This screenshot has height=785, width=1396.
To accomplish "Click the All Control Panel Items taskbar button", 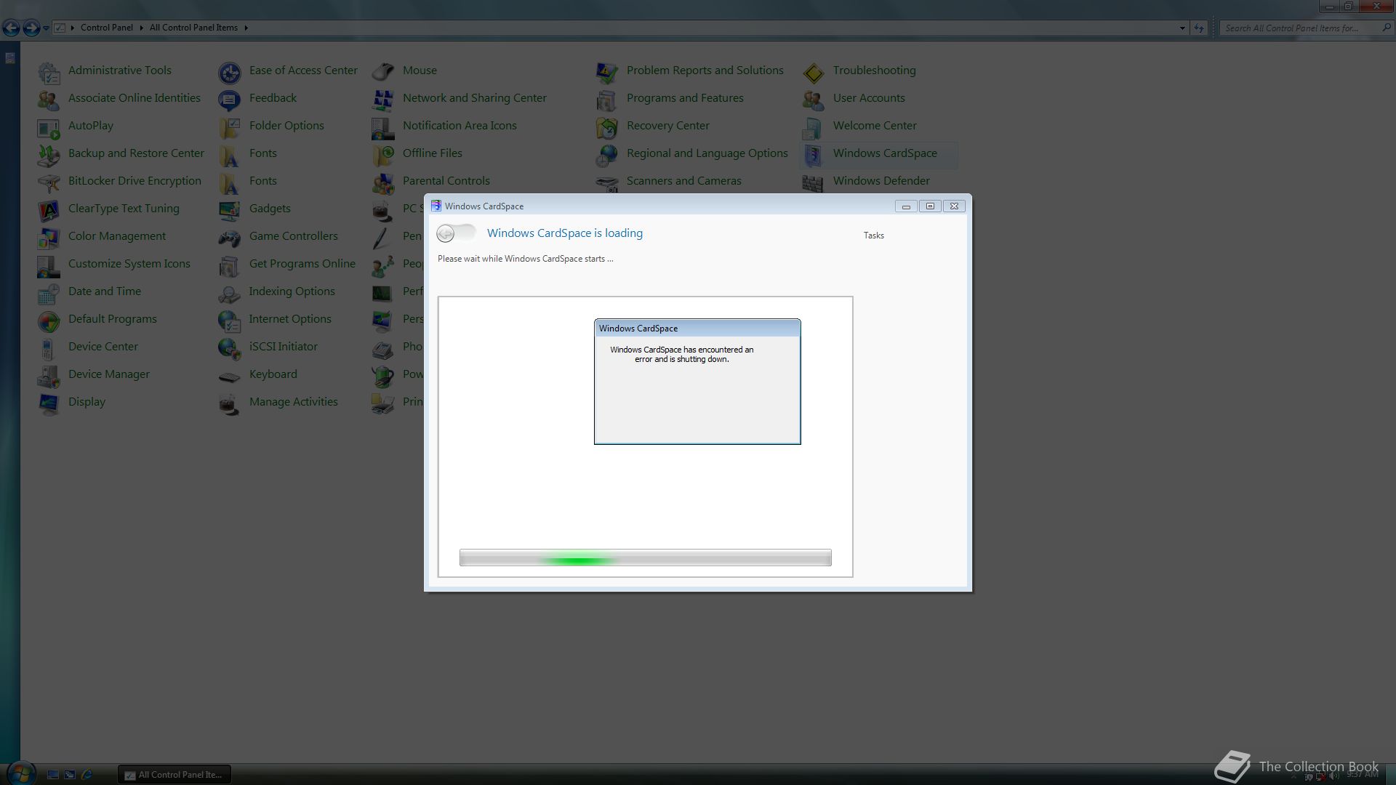I will point(174,775).
